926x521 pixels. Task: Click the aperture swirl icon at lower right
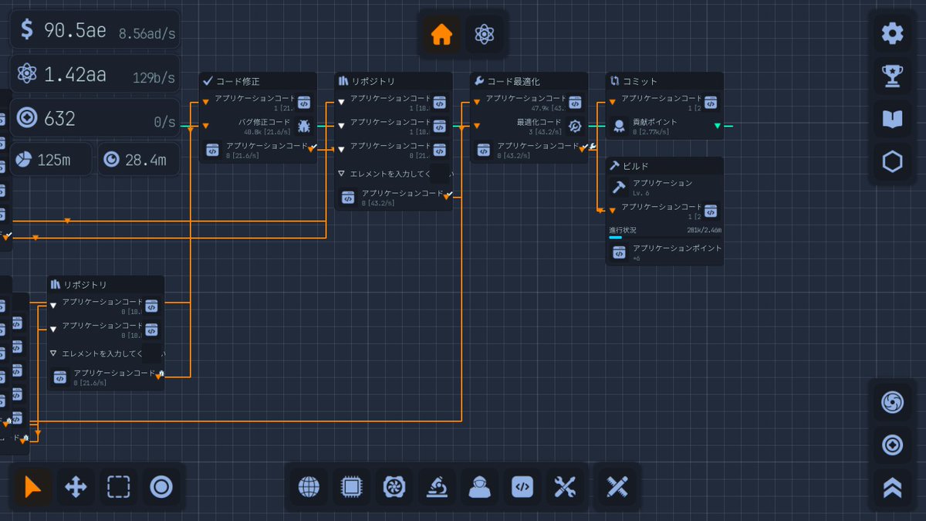[x=892, y=402]
